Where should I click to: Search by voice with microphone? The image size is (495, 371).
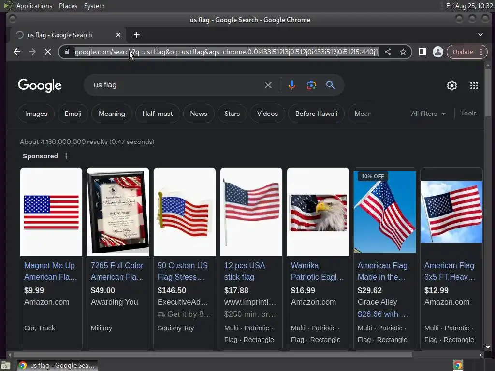291,85
